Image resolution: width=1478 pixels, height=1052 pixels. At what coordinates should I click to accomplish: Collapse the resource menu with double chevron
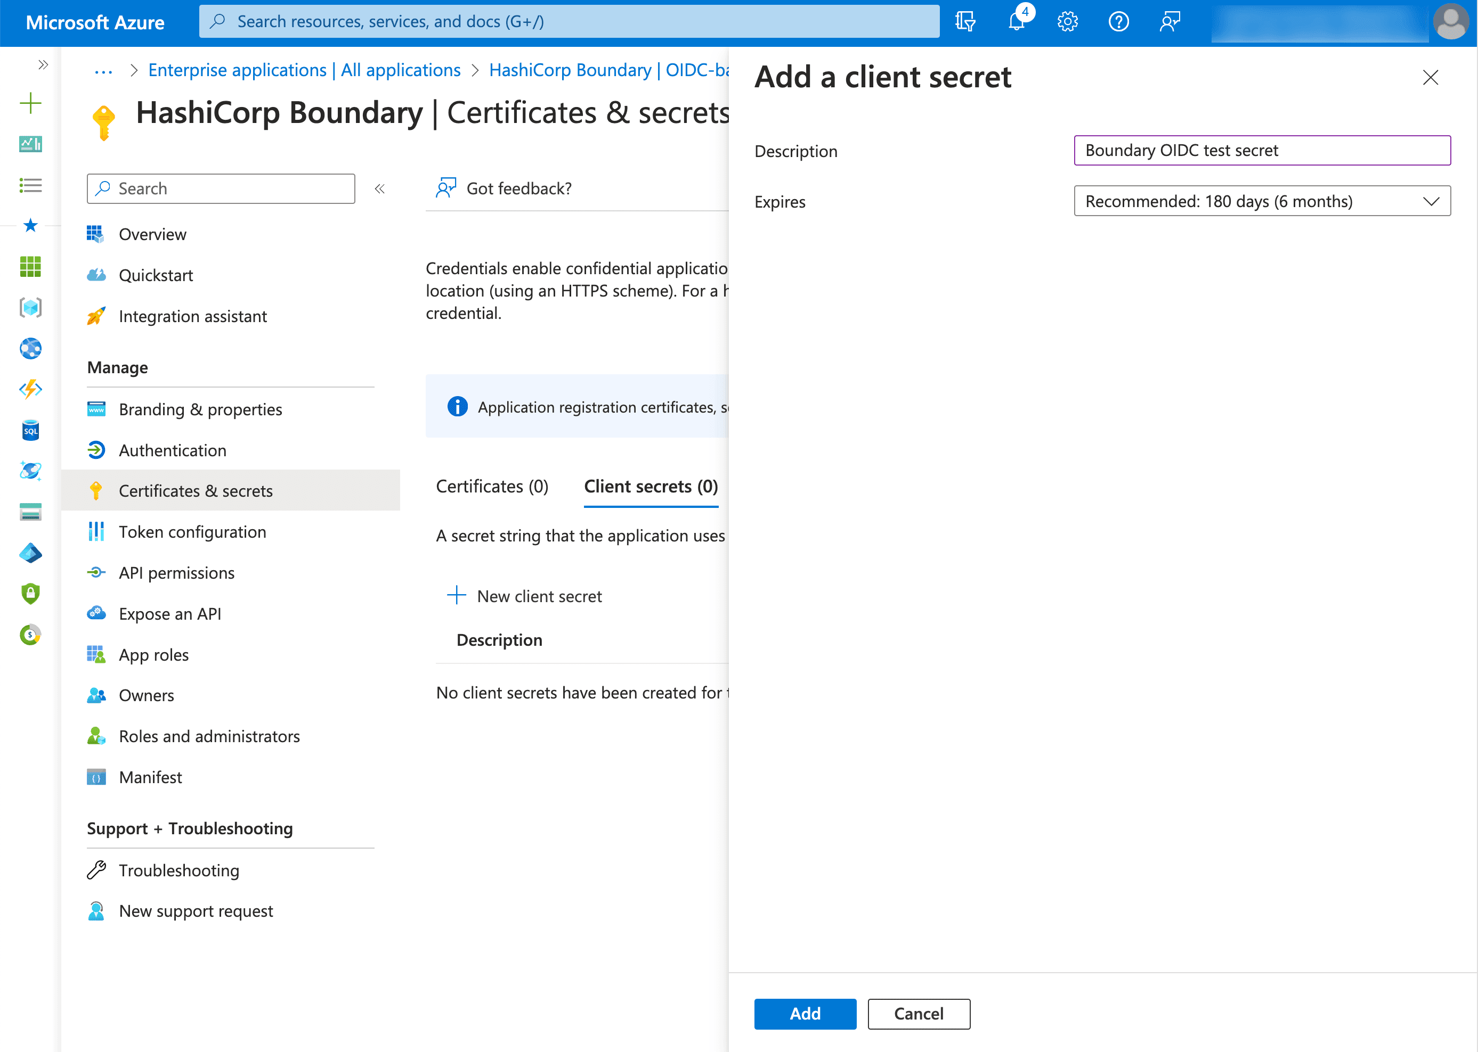tap(380, 188)
